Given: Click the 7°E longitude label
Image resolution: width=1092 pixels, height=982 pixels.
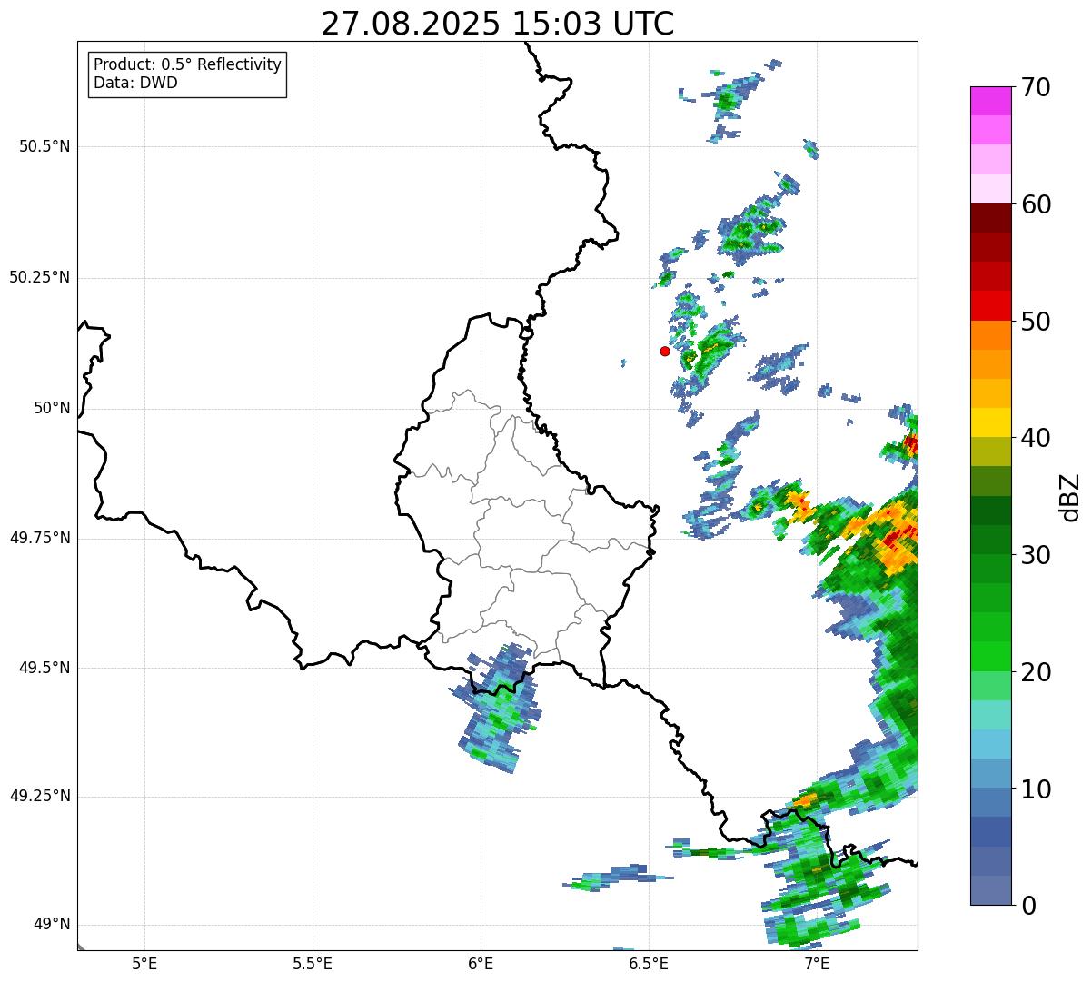Looking at the screenshot, I should pos(817,963).
